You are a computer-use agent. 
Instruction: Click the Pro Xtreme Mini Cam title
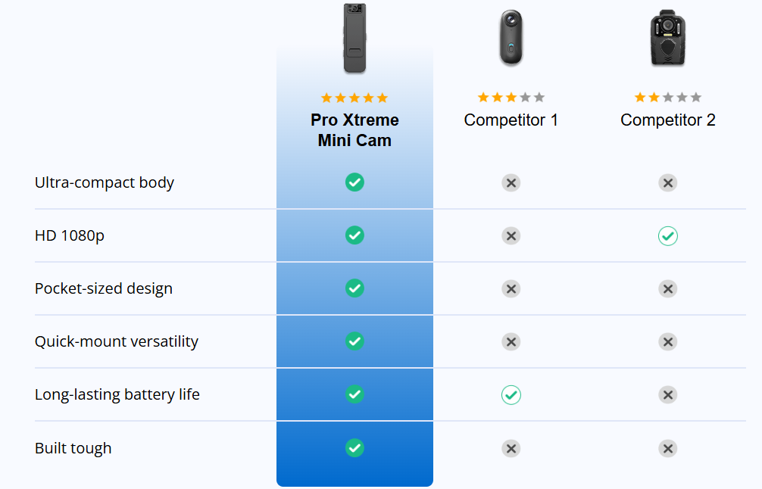[354, 130]
